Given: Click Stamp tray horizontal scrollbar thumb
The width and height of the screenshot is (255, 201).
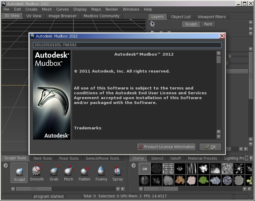Looking at the screenshot, I should pyautogui.click(x=161, y=189).
